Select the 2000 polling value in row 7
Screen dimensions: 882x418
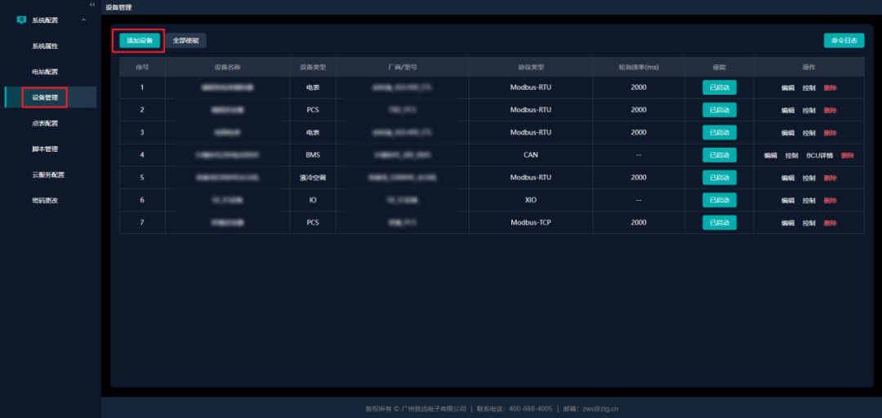[639, 222]
